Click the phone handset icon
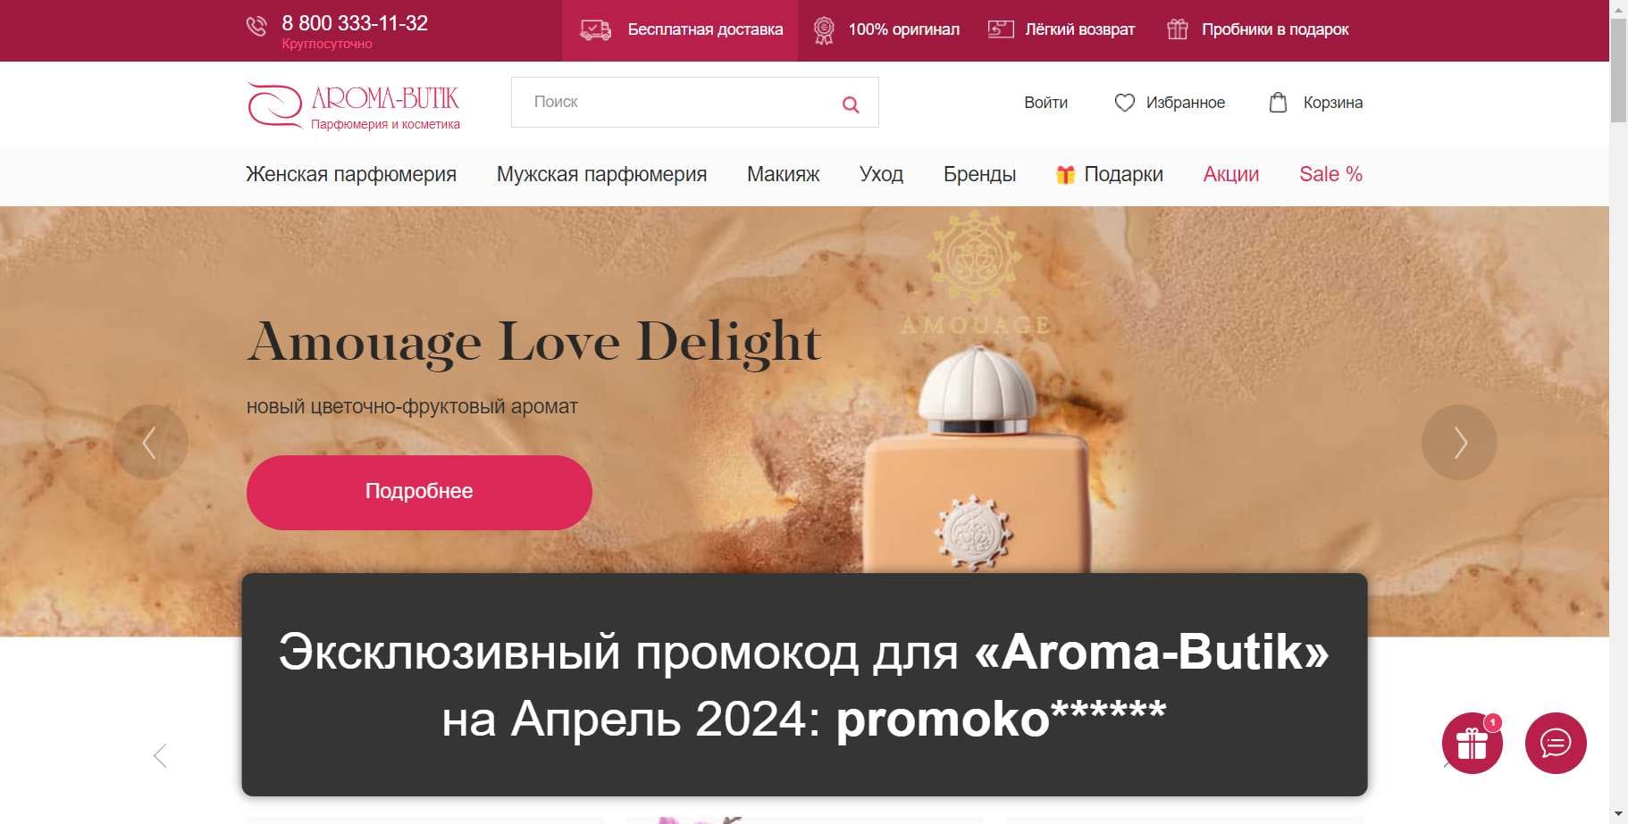 256,27
